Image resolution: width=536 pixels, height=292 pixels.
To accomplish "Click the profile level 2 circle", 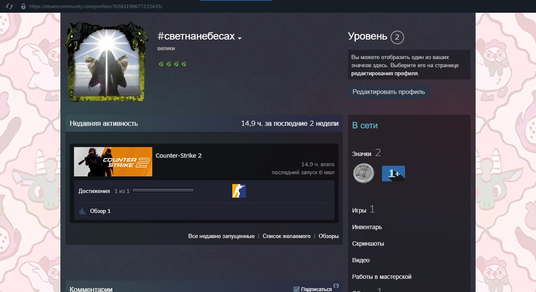I will [397, 37].
